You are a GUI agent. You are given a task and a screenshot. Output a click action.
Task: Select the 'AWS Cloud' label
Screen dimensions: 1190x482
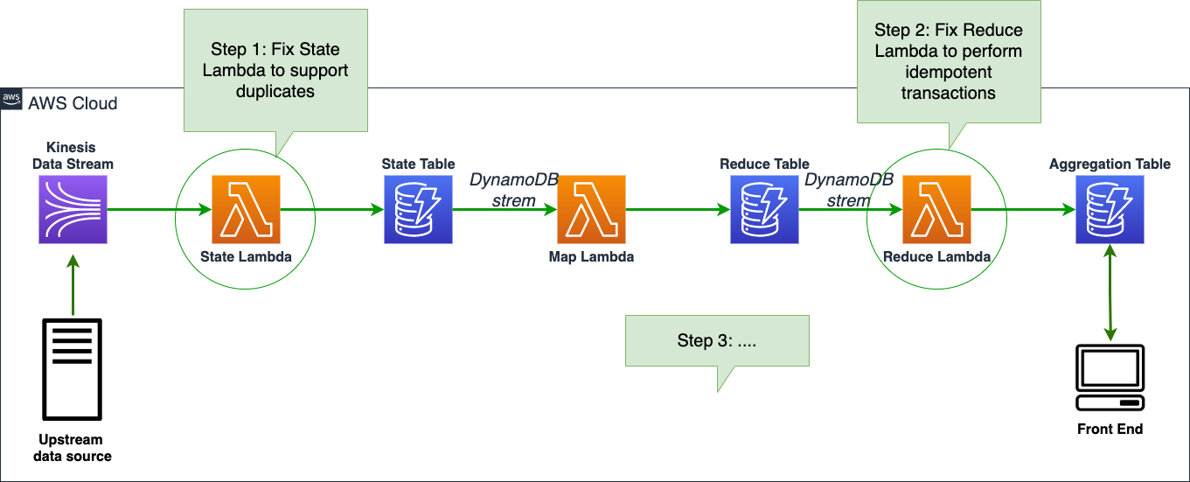(73, 103)
